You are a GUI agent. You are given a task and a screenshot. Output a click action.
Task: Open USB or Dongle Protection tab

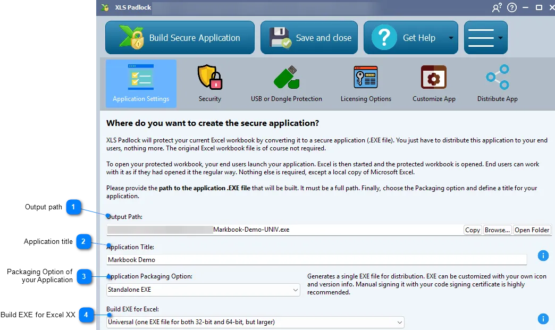(x=287, y=83)
